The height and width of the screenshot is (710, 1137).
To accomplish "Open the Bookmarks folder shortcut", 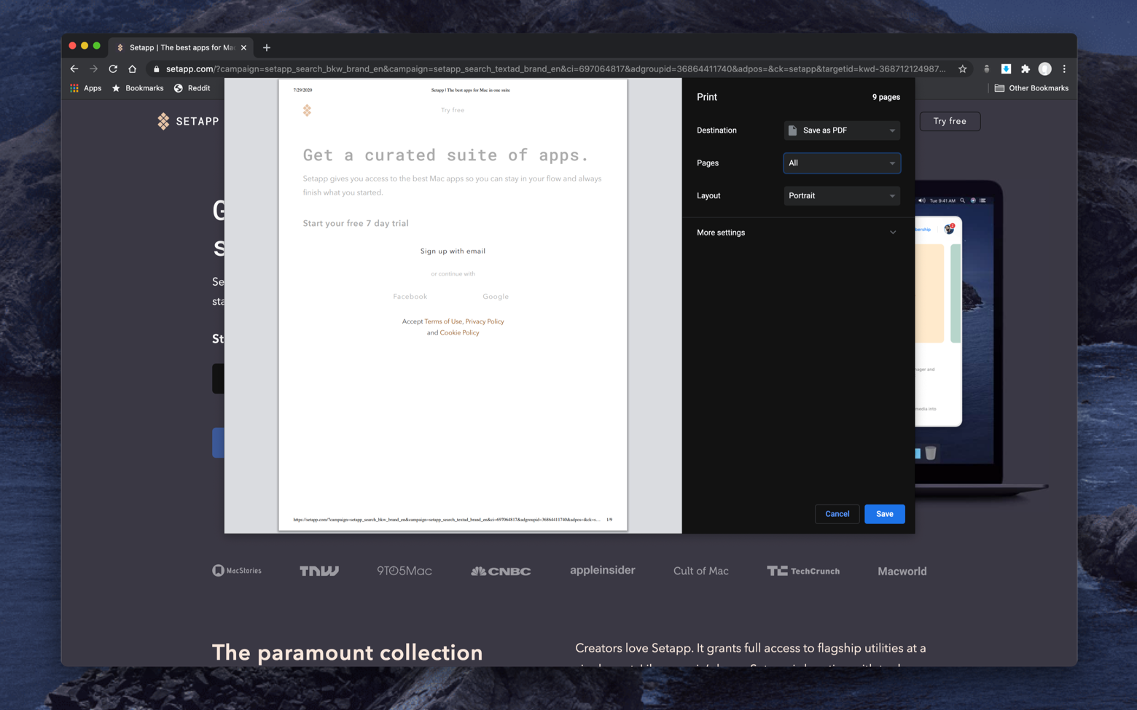I will click(137, 88).
